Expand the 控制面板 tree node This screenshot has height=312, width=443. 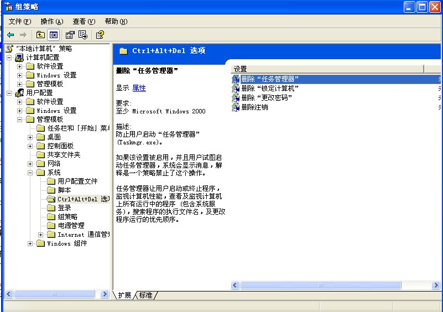coord(30,146)
